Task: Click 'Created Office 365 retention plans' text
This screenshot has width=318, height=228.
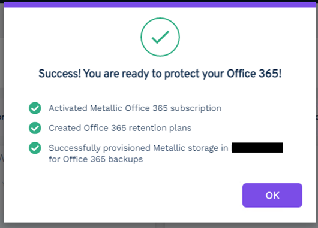Action: pos(120,128)
